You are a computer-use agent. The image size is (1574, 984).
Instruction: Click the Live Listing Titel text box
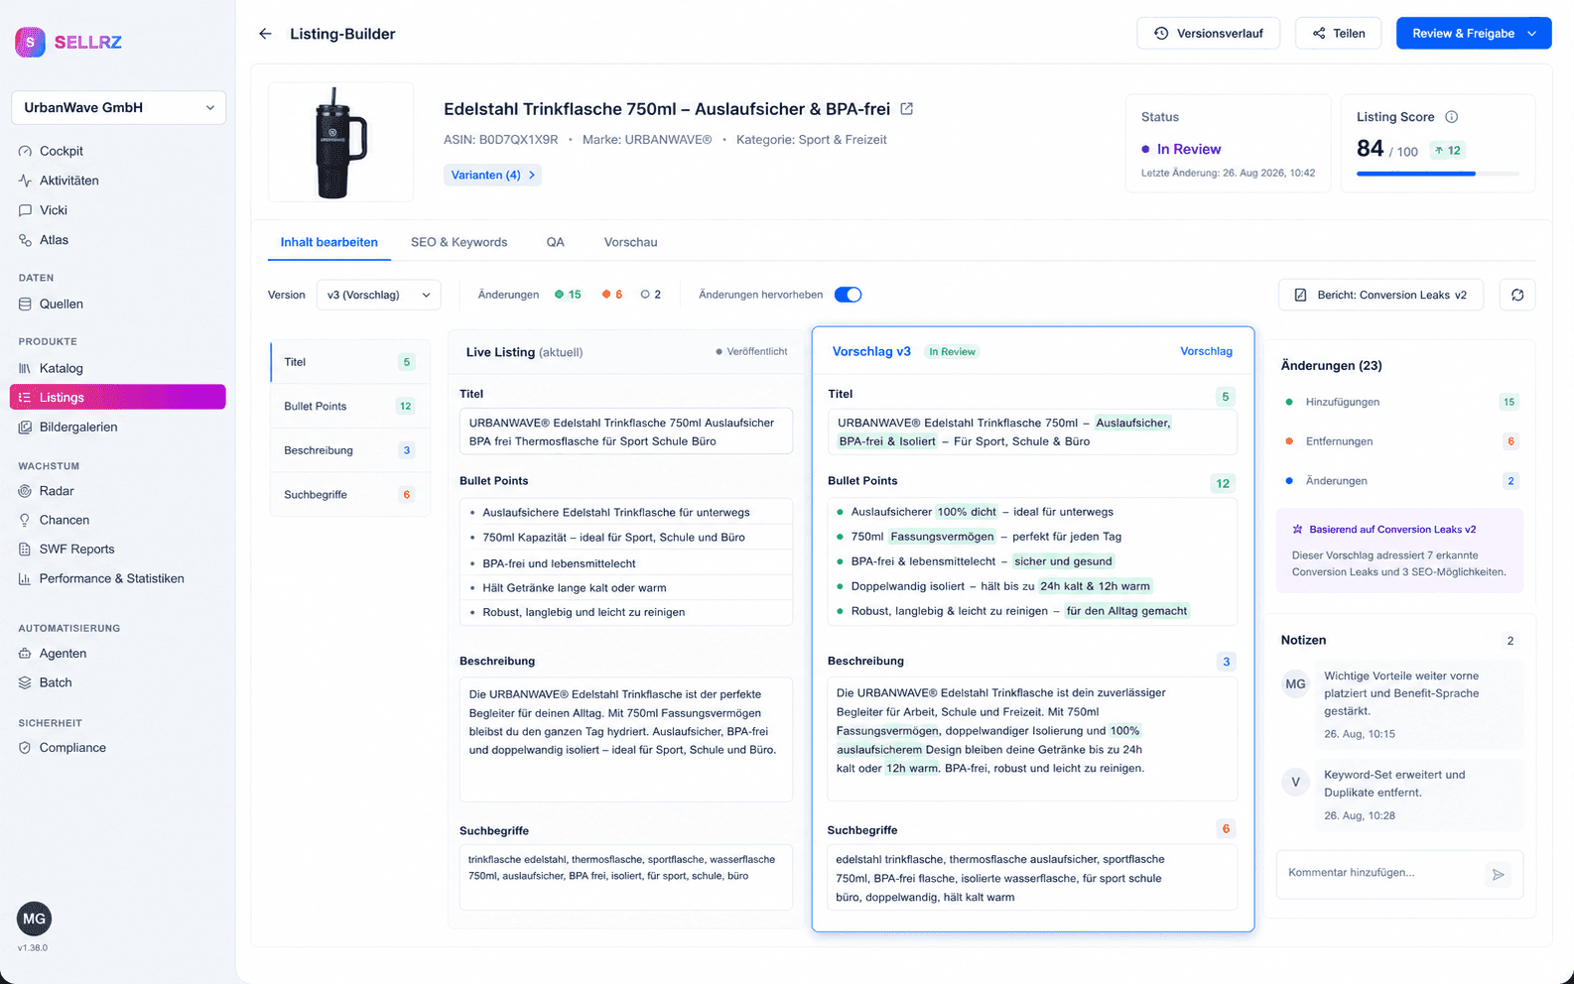click(626, 431)
